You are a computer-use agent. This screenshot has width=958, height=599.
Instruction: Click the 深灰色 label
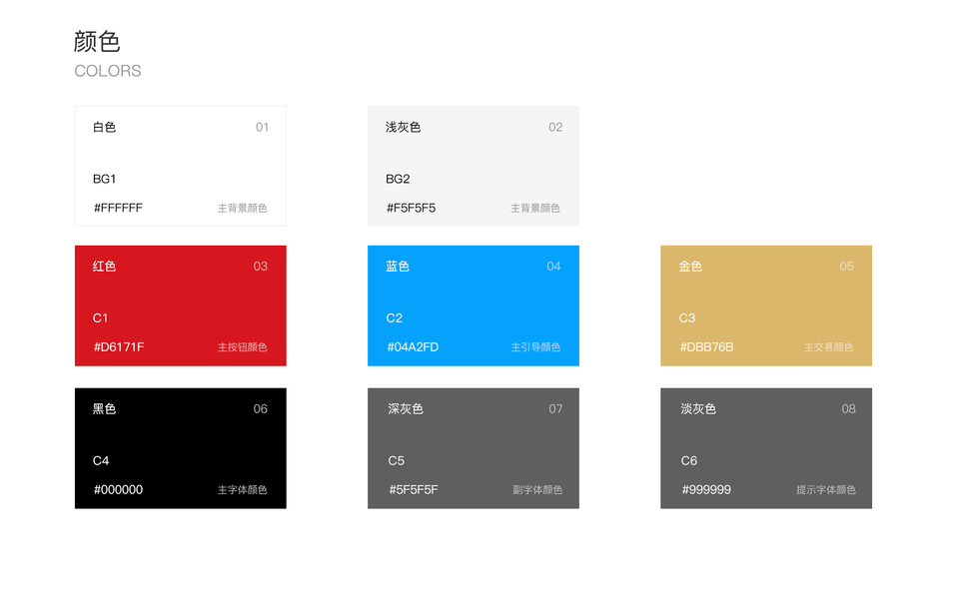405,409
